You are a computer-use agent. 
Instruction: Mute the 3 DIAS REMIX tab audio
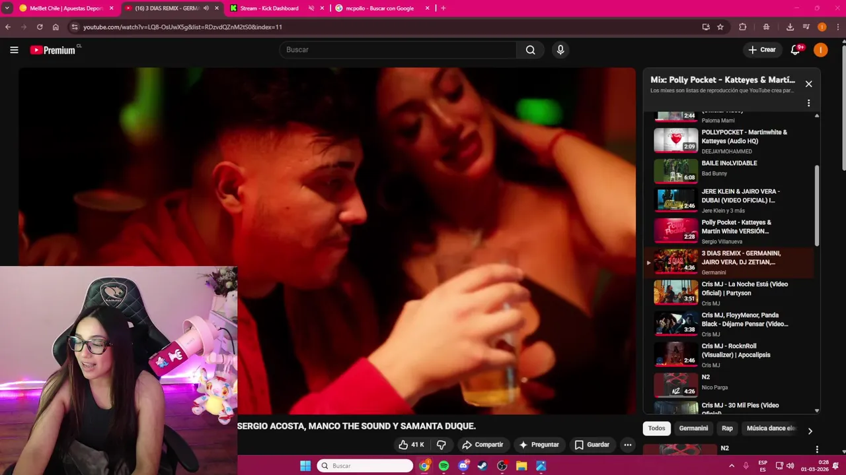point(206,8)
